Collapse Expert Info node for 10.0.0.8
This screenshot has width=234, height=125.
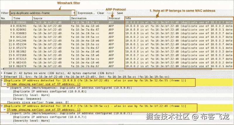8,88
